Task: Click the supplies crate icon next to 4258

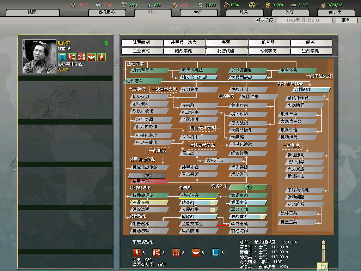Action: [175, 5]
